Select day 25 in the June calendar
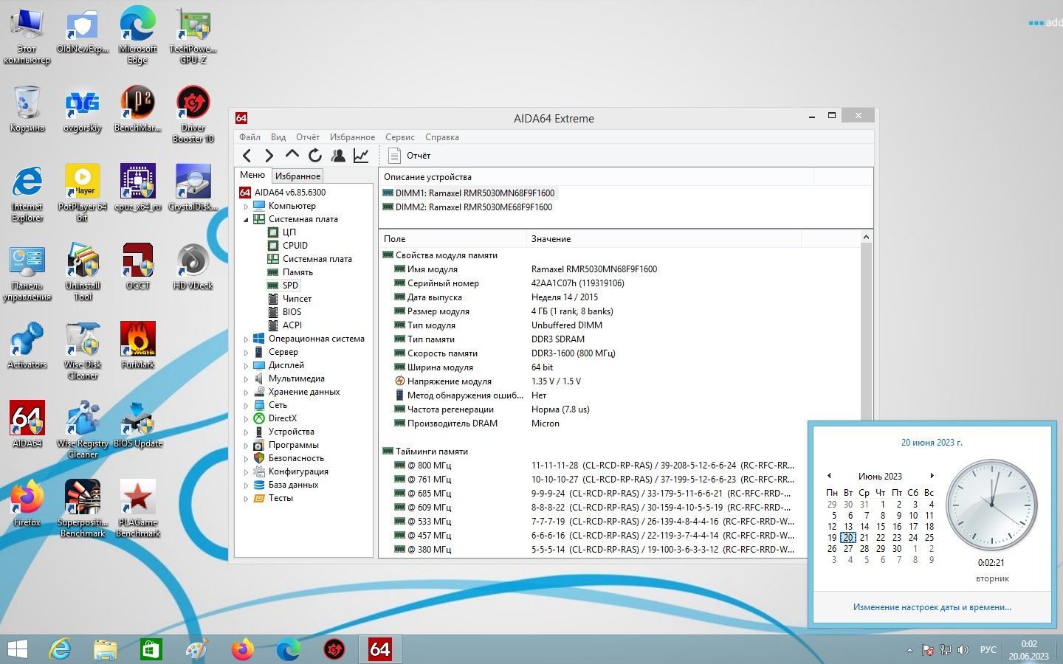The width and height of the screenshot is (1063, 664). (929, 538)
